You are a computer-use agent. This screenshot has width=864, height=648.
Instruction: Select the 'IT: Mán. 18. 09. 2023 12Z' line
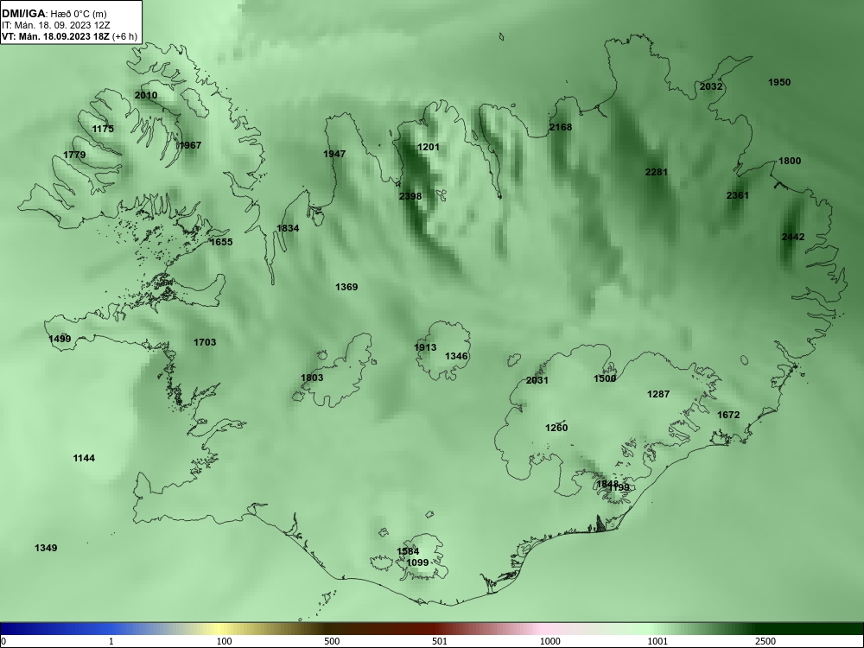pos(55,25)
